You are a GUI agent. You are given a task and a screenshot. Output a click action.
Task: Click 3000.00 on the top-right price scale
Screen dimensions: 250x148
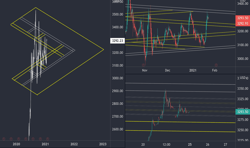243,59
